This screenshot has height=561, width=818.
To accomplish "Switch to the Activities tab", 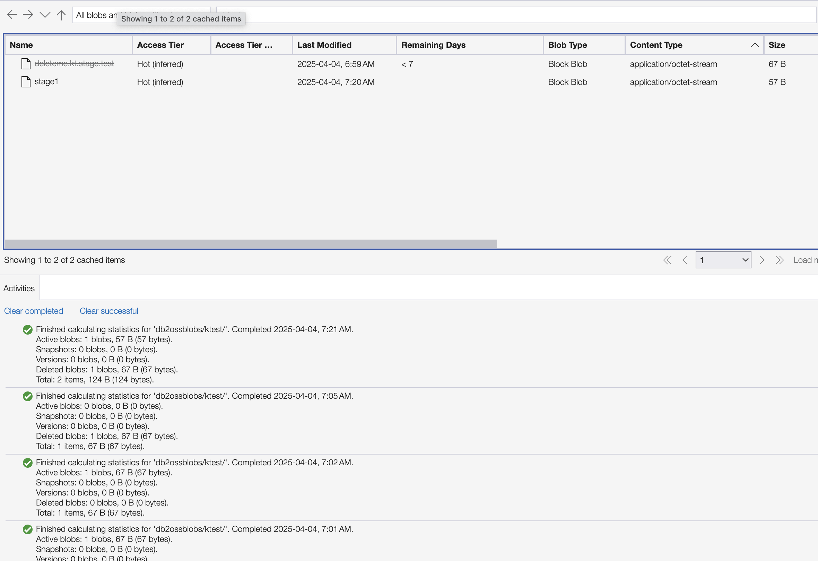I will [x=19, y=288].
